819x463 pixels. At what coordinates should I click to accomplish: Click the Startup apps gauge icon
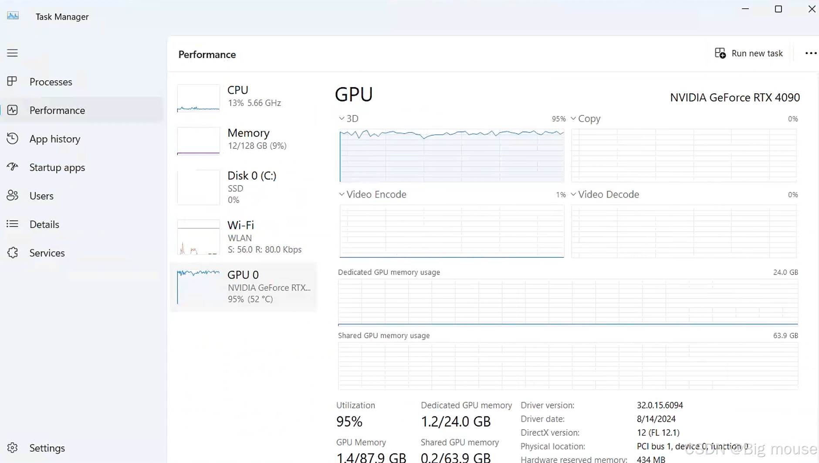point(12,167)
